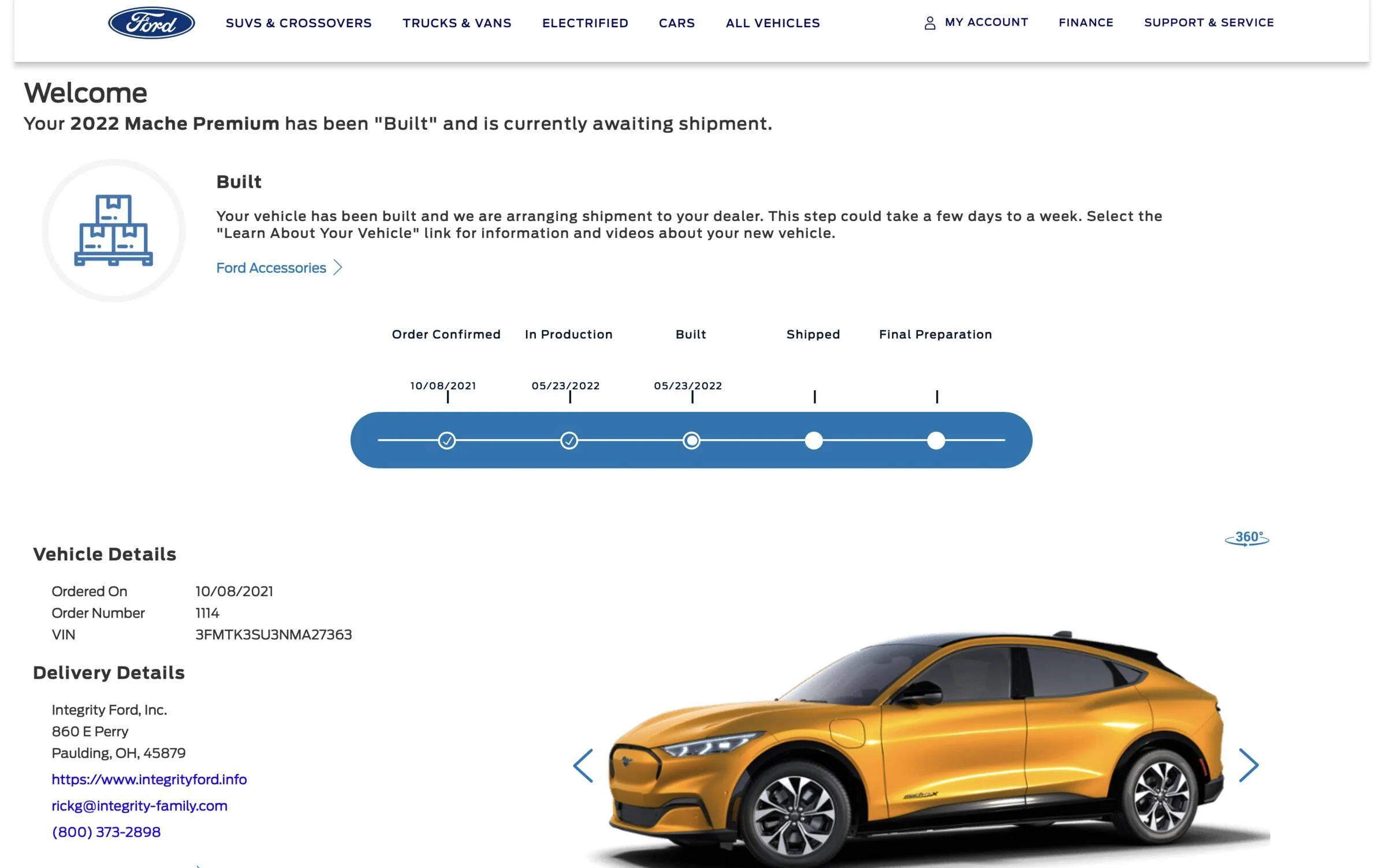1386x868 pixels.
Task: Show previous vehicle image with left arrow
Action: pyautogui.click(x=583, y=766)
